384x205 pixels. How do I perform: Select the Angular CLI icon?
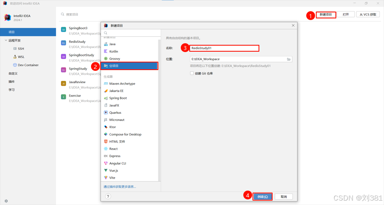[x=106, y=163]
